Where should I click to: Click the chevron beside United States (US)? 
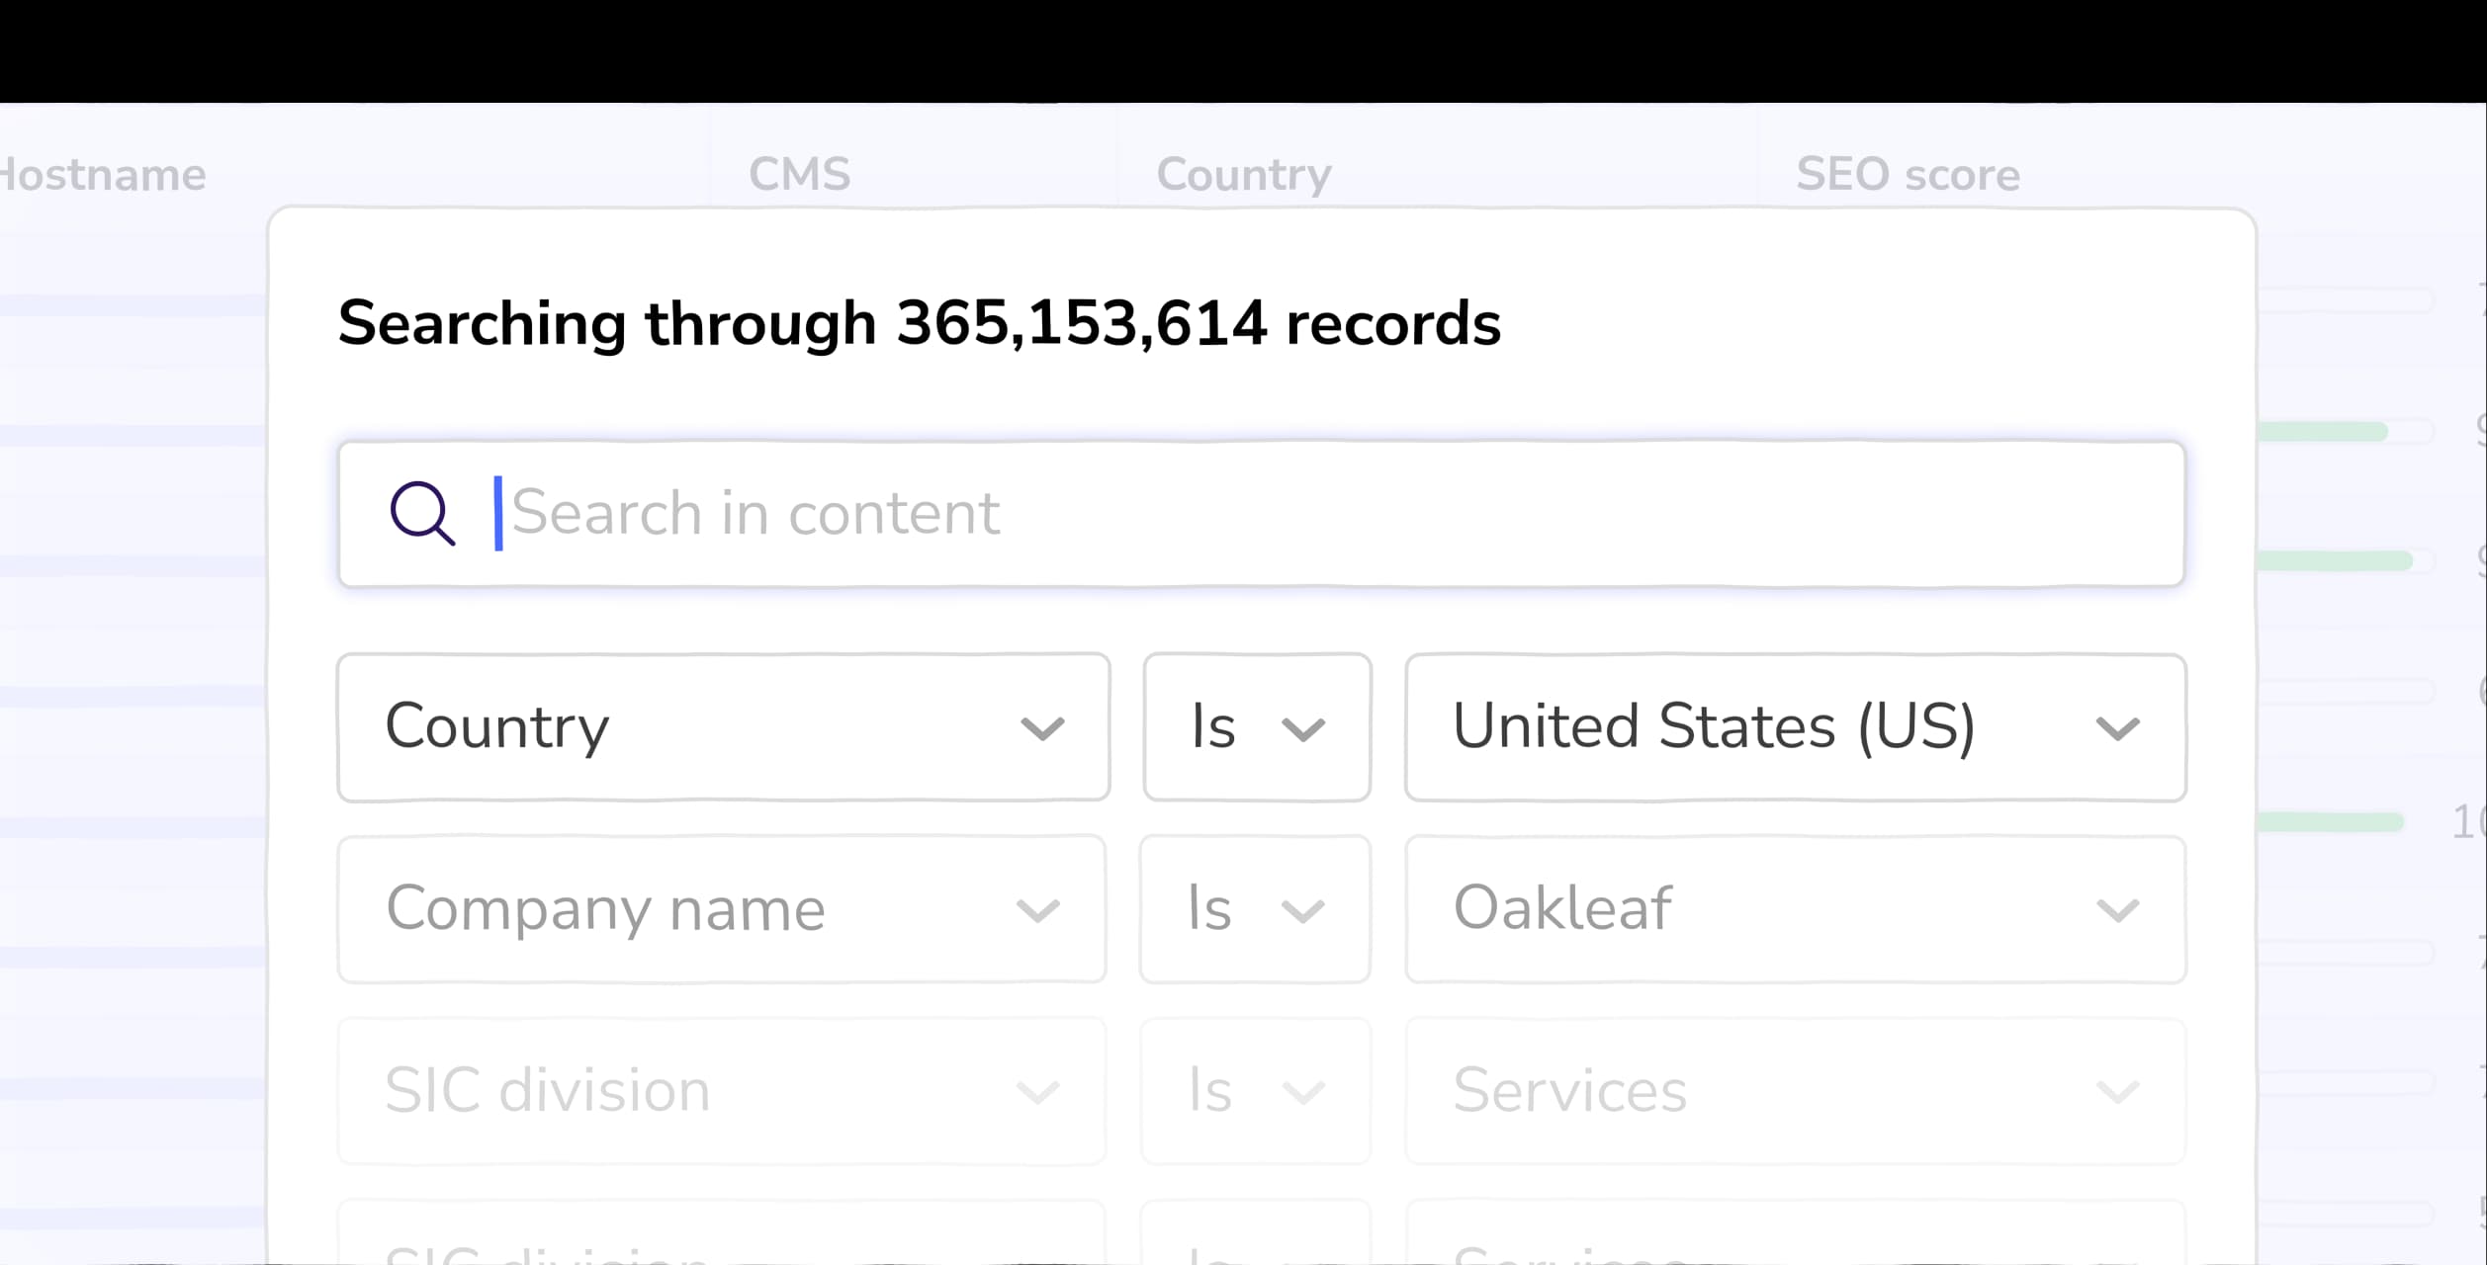point(2118,729)
